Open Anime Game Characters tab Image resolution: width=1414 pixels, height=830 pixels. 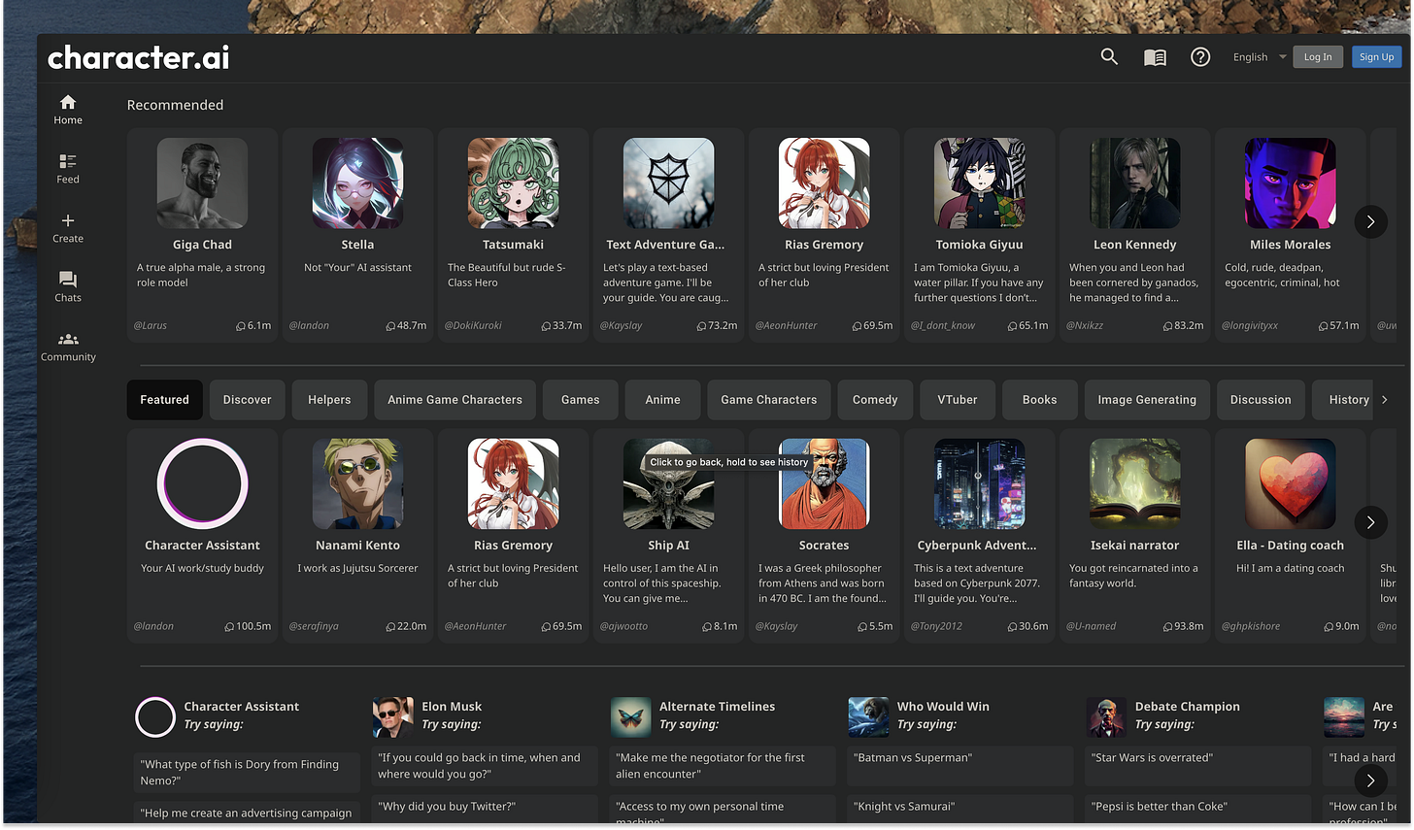click(x=454, y=400)
